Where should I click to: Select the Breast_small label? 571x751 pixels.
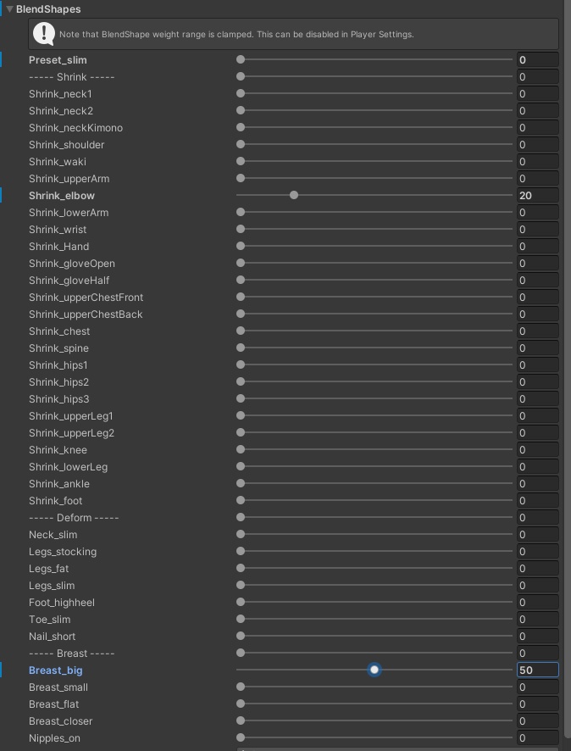[x=58, y=687]
